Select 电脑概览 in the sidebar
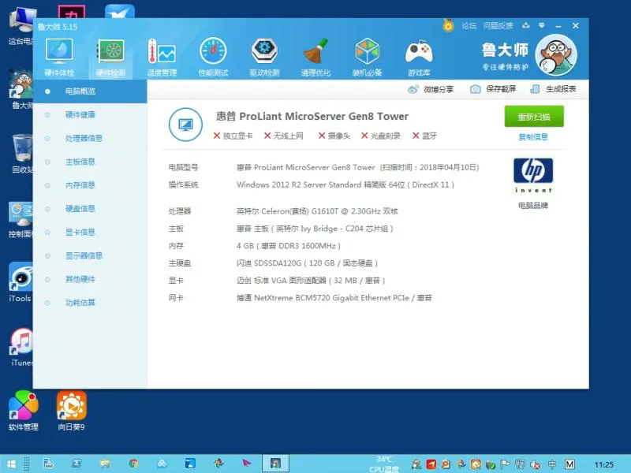 pos(90,91)
